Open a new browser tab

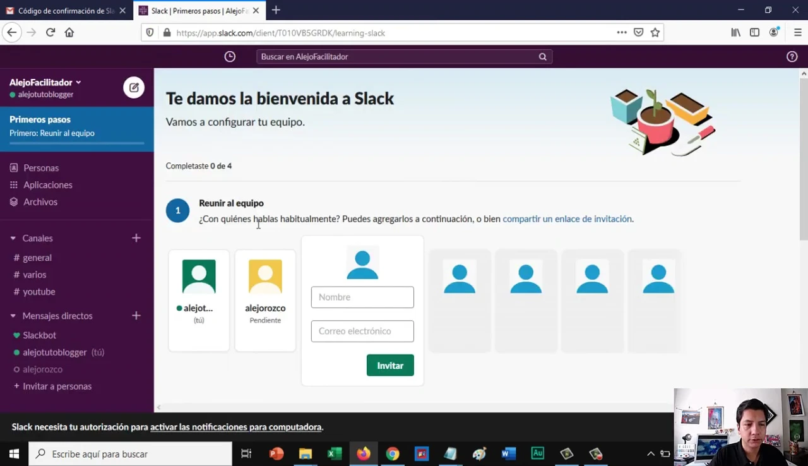(276, 10)
